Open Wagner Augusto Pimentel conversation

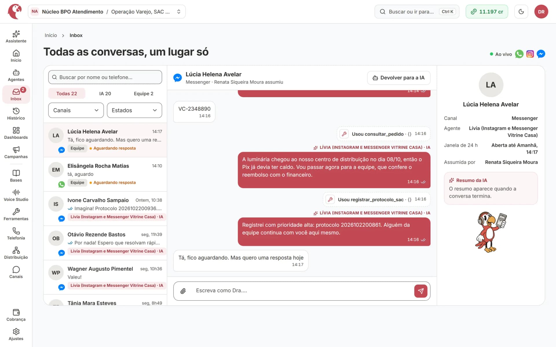pyautogui.click(x=105, y=277)
